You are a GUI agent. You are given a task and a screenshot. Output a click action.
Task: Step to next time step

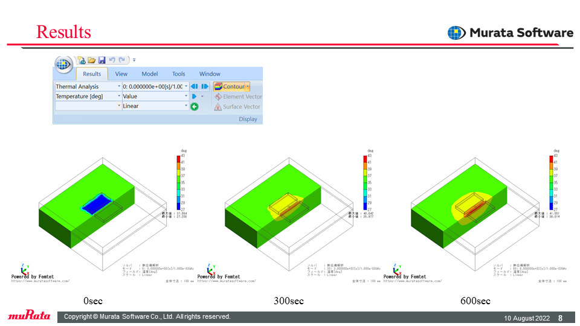click(205, 86)
